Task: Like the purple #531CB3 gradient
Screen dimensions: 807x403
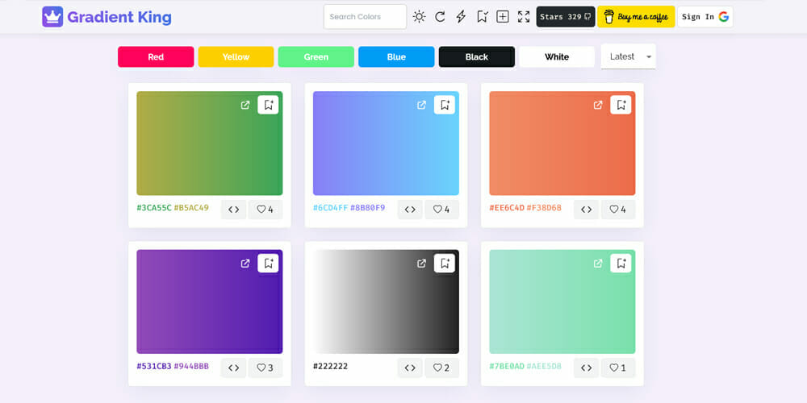Action: (x=265, y=368)
